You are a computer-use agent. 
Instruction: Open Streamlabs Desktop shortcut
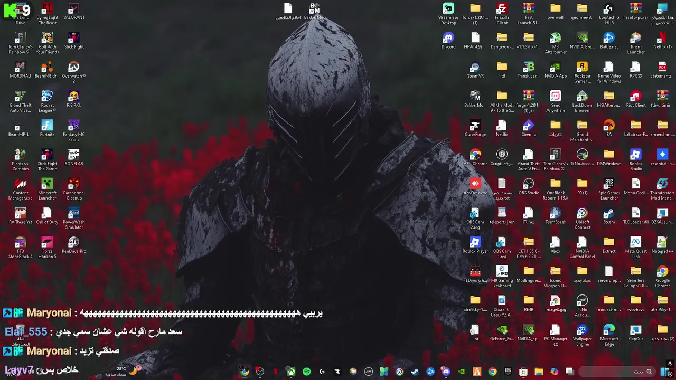[x=448, y=15]
